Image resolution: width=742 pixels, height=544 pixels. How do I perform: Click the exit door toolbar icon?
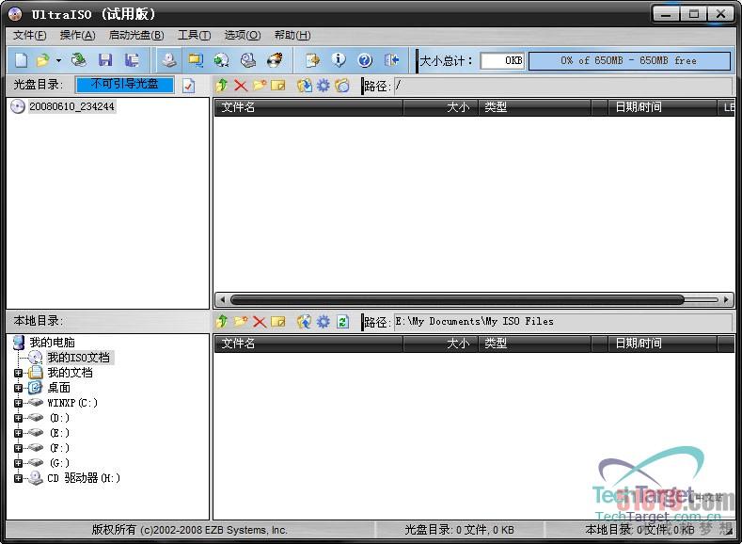391,60
